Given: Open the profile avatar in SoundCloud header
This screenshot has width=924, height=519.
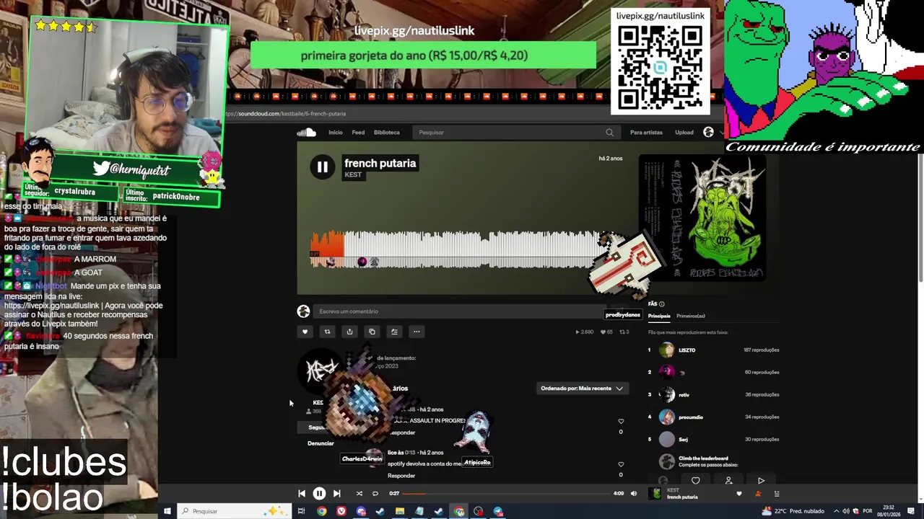Looking at the screenshot, I should 708,132.
